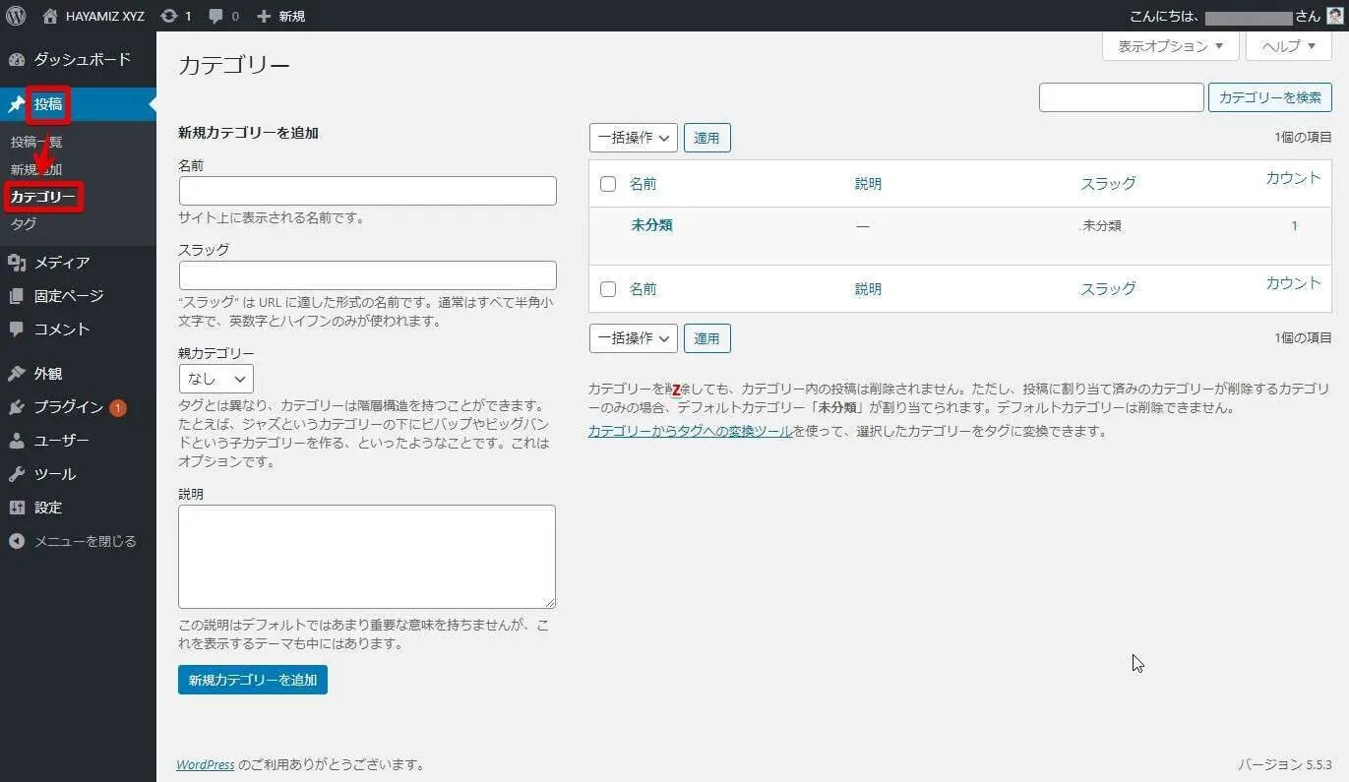Click the 新規カテゴリーを追加 button
Screen dimensions: 1349x782
click(252, 680)
